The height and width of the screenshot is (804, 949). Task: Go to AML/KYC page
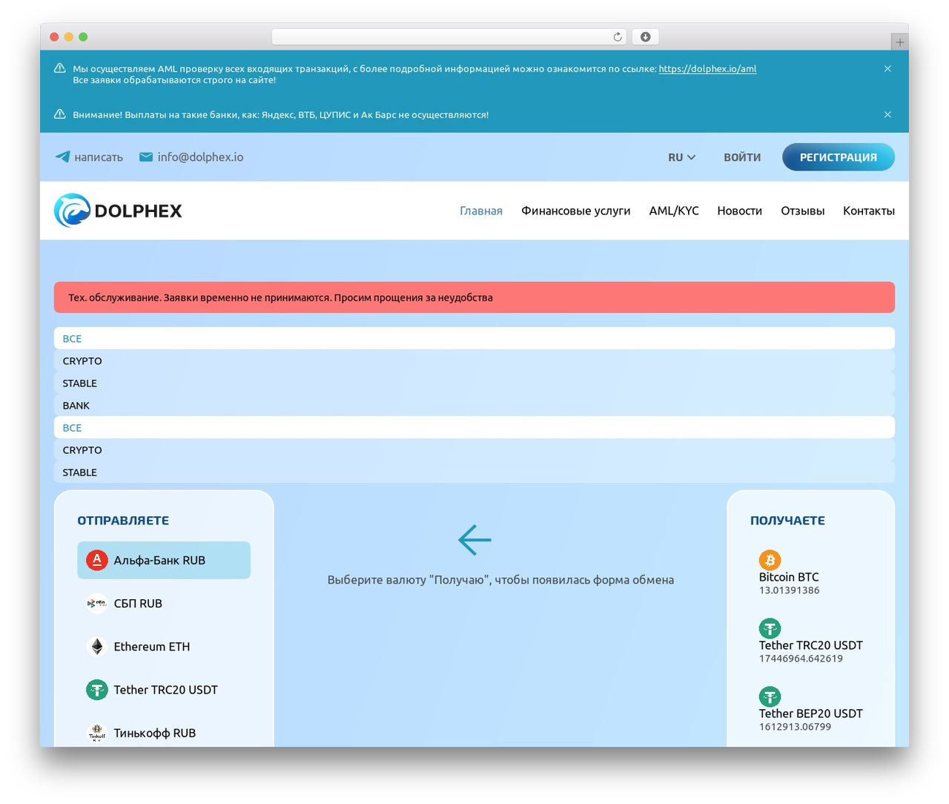click(x=674, y=211)
